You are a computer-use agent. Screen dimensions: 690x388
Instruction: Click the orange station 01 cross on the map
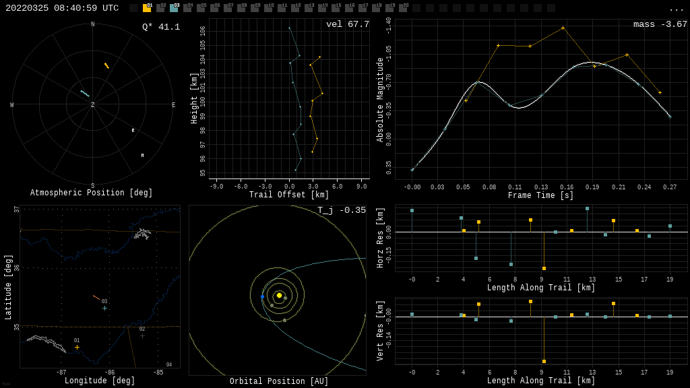coord(77,348)
